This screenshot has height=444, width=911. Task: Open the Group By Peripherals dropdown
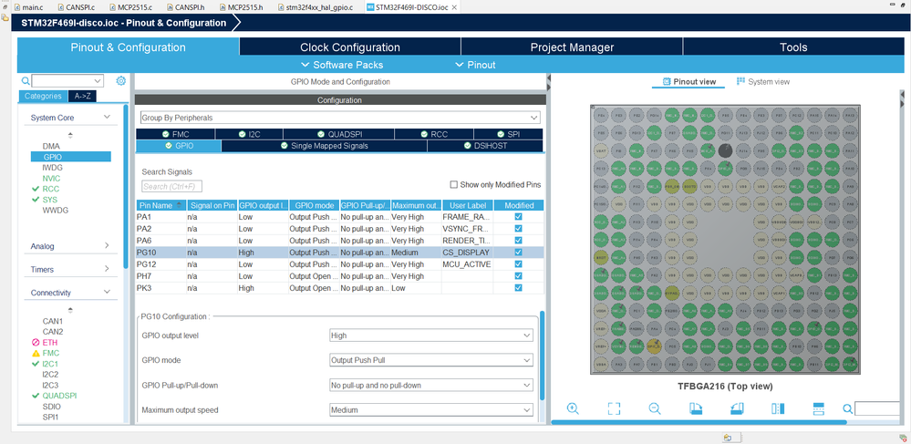coord(340,118)
